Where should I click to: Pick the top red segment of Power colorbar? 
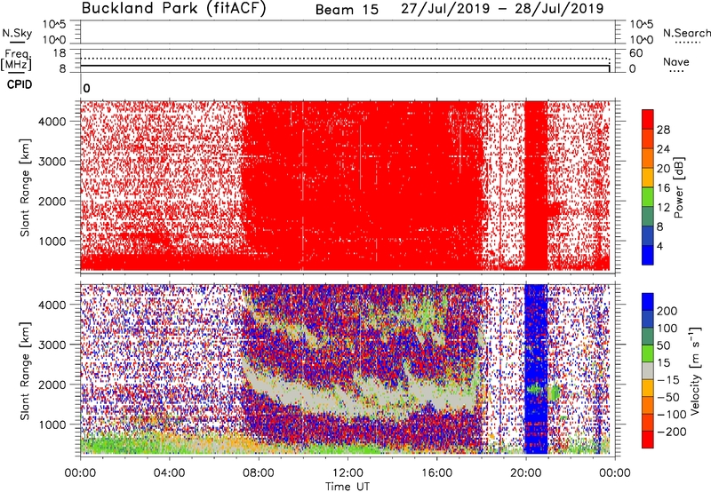click(x=648, y=119)
